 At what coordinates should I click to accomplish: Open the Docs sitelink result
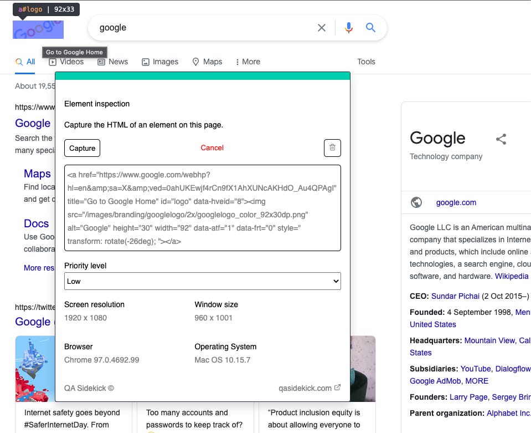(36, 223)
